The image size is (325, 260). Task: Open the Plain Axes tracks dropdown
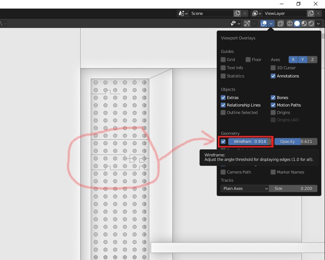click(245, 188)
